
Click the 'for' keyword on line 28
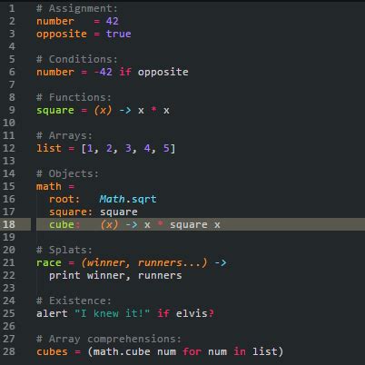pyautogui.click(x=192, y=351)
